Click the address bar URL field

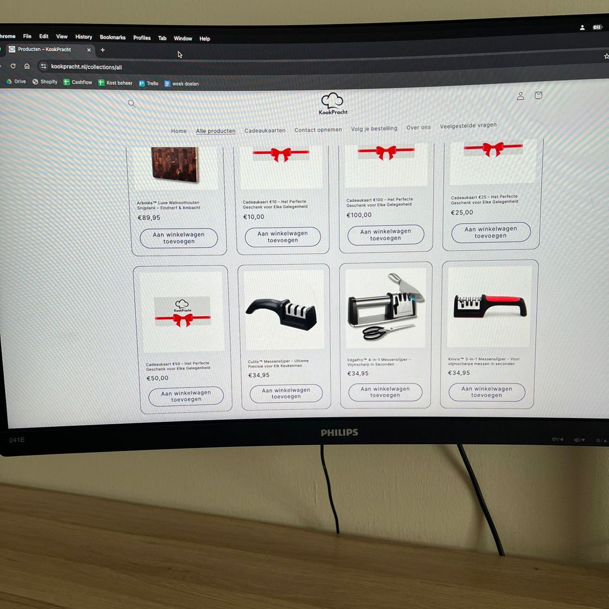(x=86, y=67)
